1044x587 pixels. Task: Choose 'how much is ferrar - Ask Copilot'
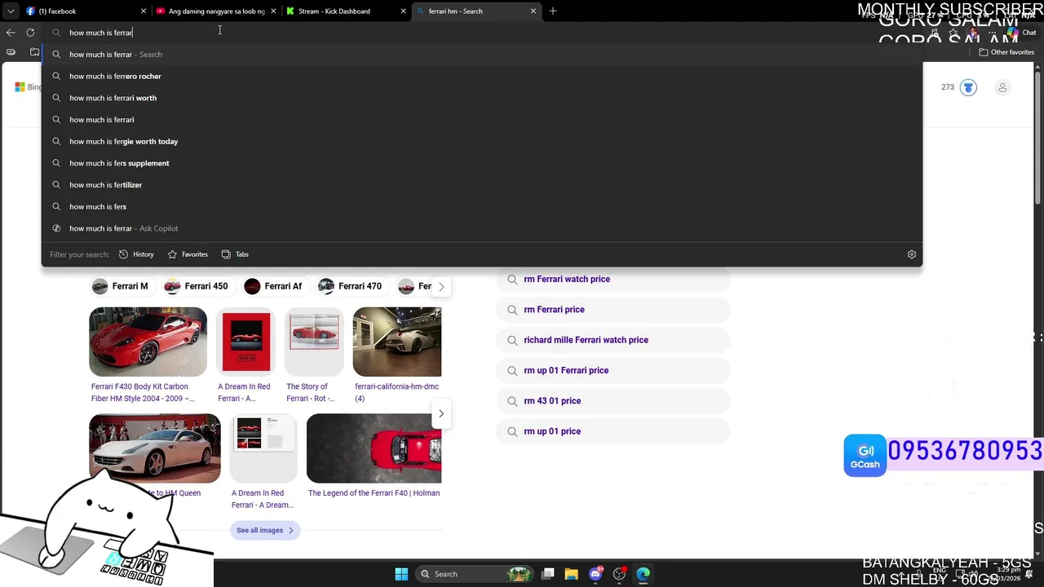point(481,228)
